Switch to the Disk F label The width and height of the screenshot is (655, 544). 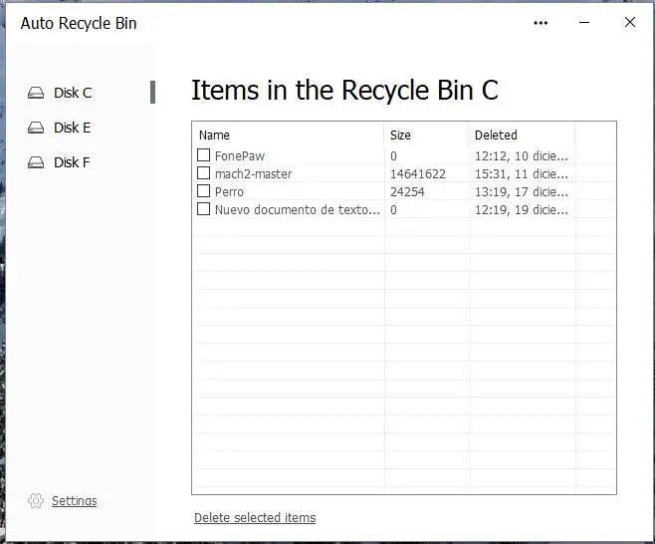point(73,162)
